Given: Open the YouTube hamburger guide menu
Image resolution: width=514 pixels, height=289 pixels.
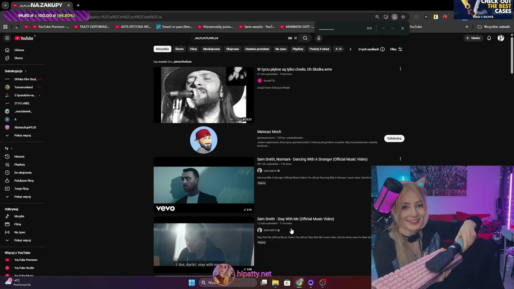Looking at the screenshot, I should [x=7, y=38].
